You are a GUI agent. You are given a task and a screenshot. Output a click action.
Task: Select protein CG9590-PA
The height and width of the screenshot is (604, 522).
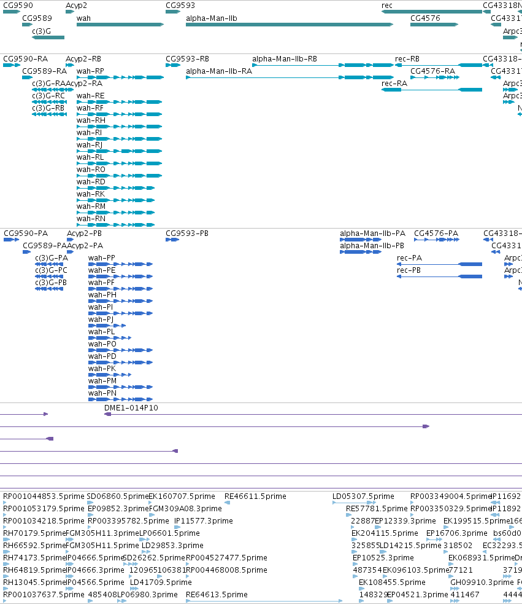[11, 240]
